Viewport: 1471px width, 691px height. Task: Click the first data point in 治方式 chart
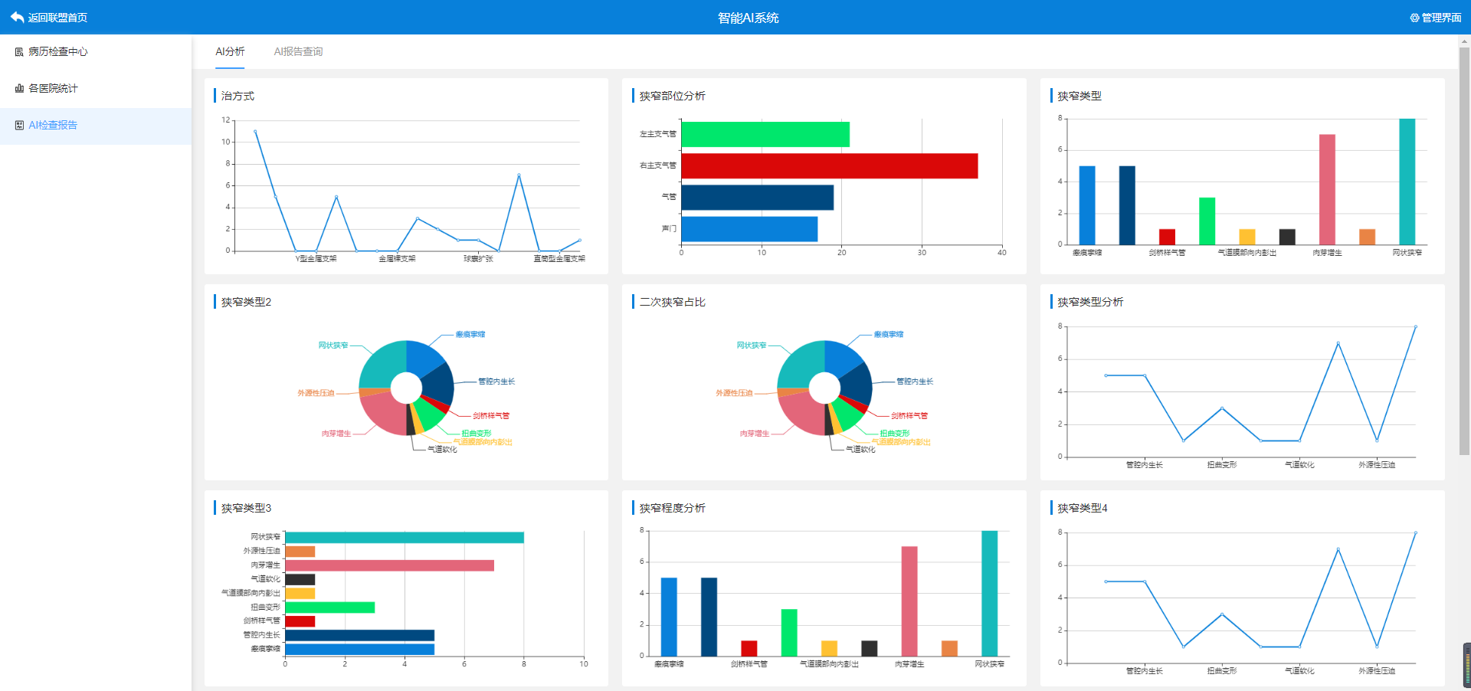click(x=255, y=132)
